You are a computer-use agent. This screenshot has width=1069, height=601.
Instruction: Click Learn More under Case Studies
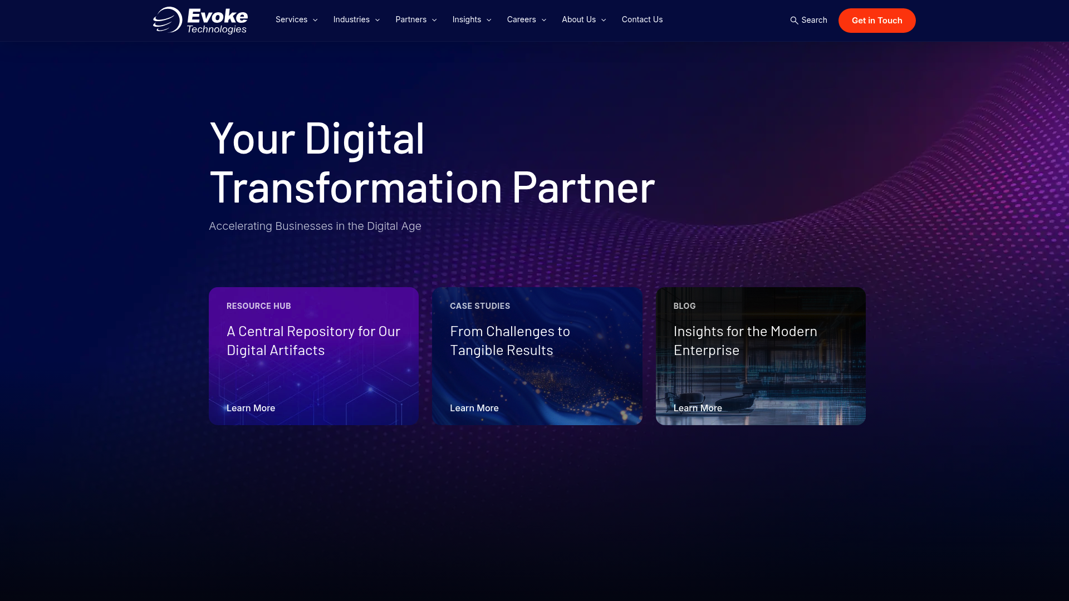[x=474, y=408]
